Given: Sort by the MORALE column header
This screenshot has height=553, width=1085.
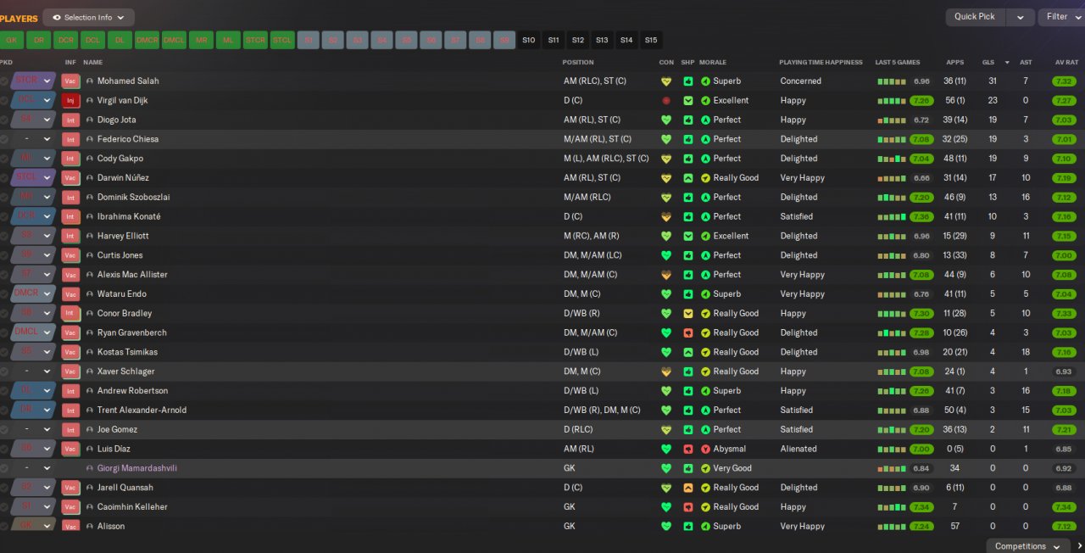Looking at the screenshot, I should point(713,62).
